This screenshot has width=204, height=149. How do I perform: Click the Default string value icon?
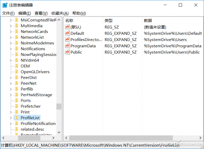(67, 33)
